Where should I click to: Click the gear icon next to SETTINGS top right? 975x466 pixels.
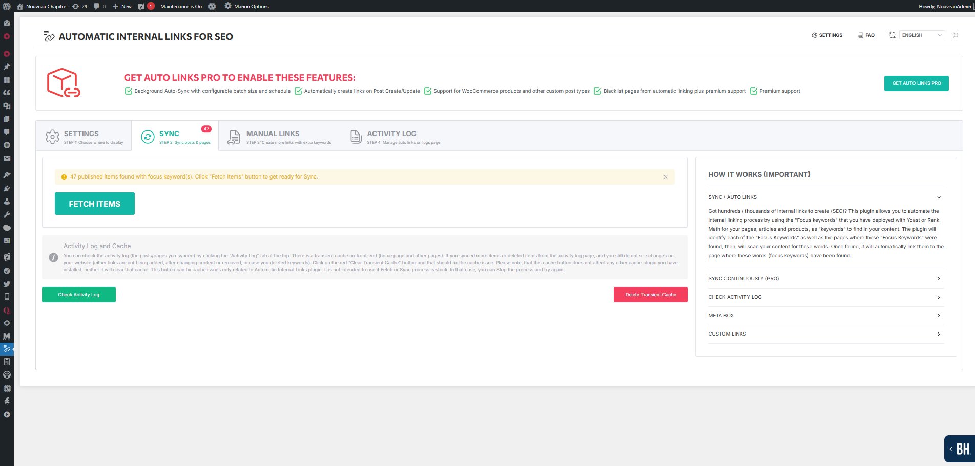point(814,35)
